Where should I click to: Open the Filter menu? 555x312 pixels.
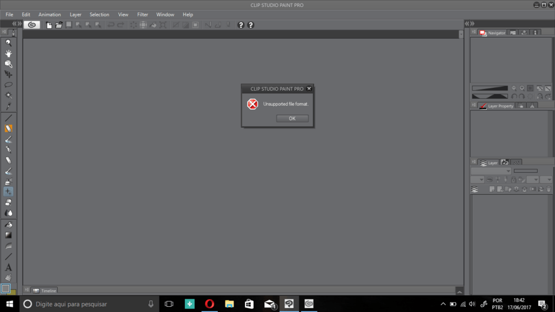[x=142, y=14]
